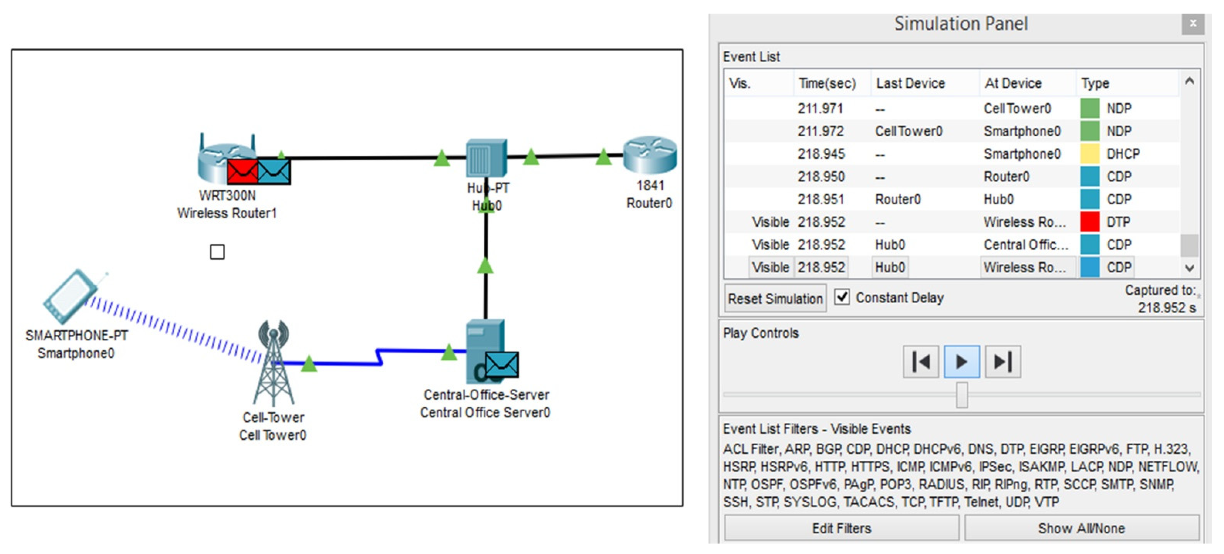Click the play speed slider handle
Viewport: 1224px width, 554px height.
tap(962, 395)
